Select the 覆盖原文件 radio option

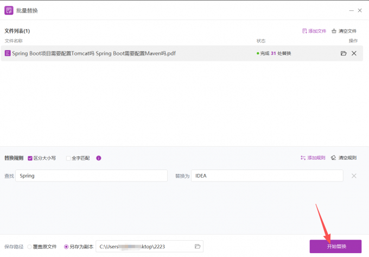29,247
